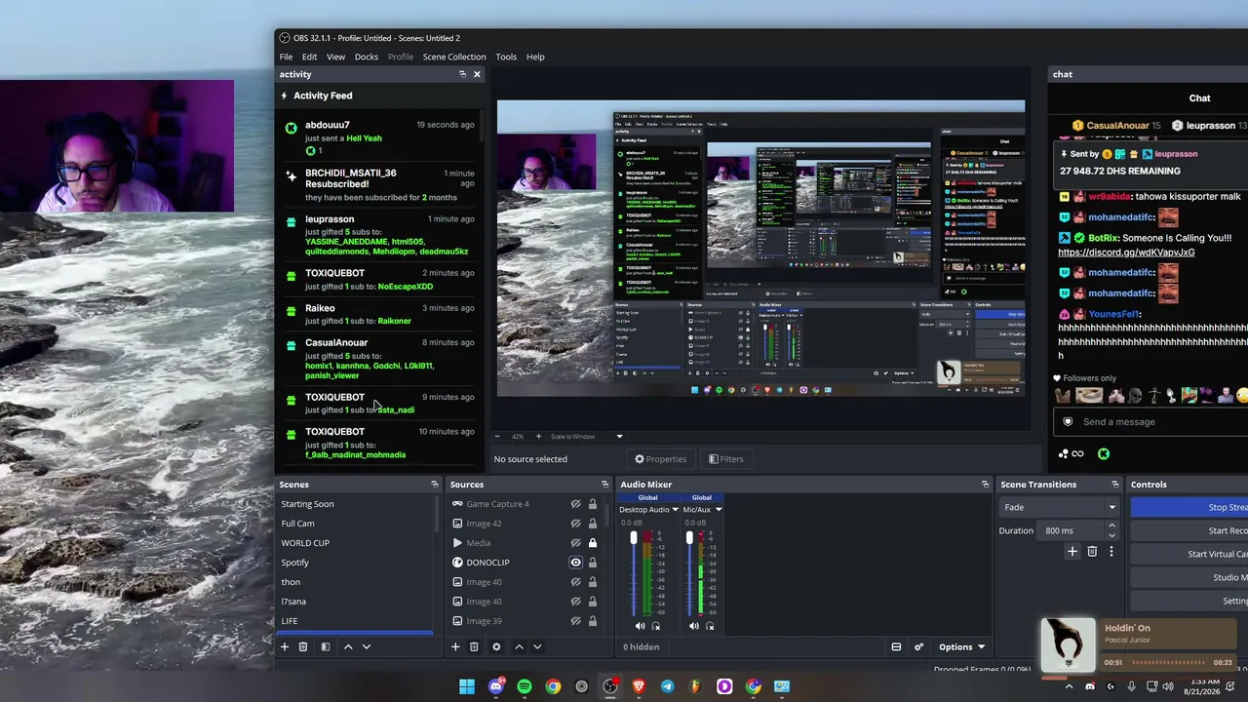
Task: Toggle the Audio Mixer layout icon
Action: (x=896, y=646)
